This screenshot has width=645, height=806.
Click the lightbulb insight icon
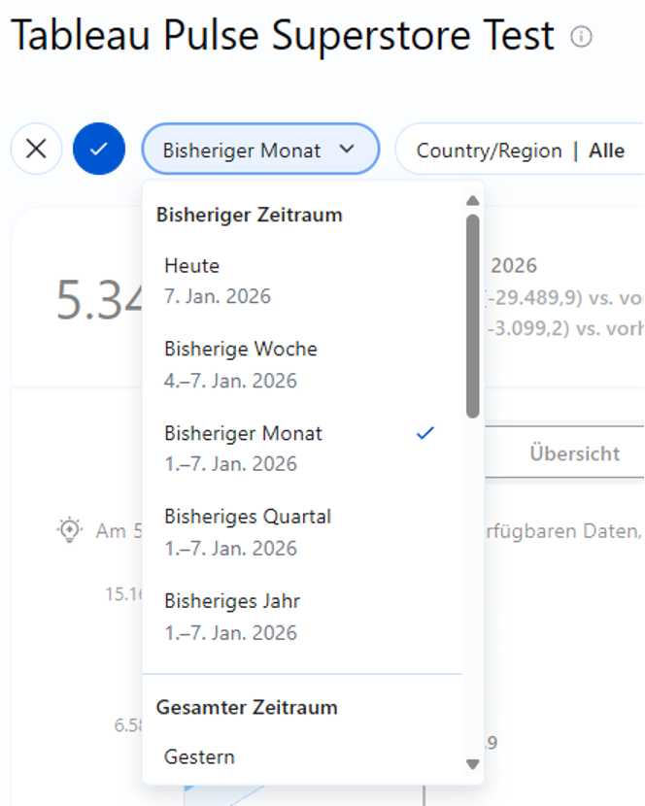click(69, 530)
